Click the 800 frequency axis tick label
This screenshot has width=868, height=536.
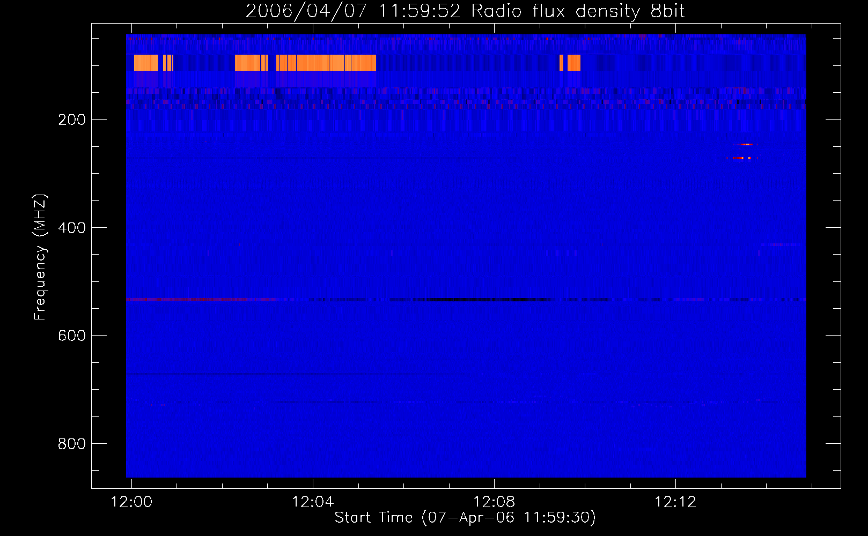tap(72, 444)
